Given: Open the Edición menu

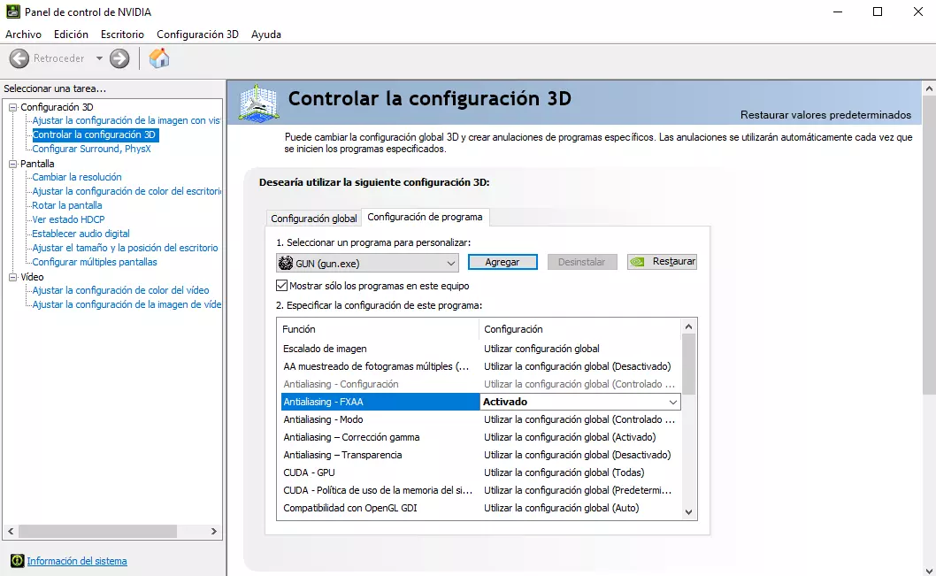Looking at the screenshot, I should pyautogui.click(x=71, y=35).
